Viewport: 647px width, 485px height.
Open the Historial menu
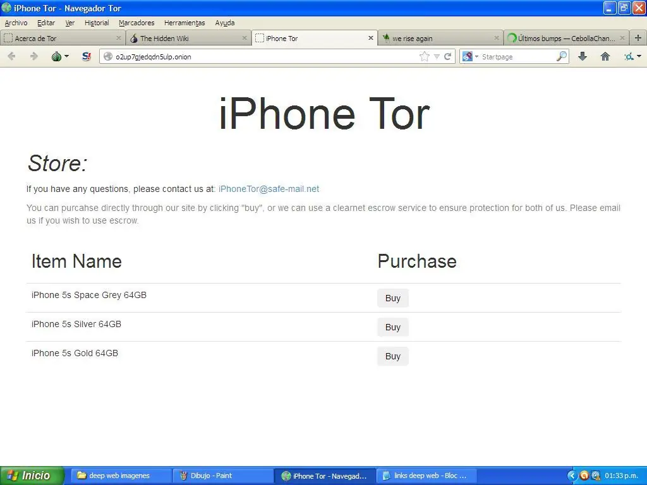click(97, 23)
